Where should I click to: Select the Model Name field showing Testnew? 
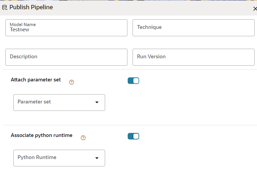(x=66, y=28)
